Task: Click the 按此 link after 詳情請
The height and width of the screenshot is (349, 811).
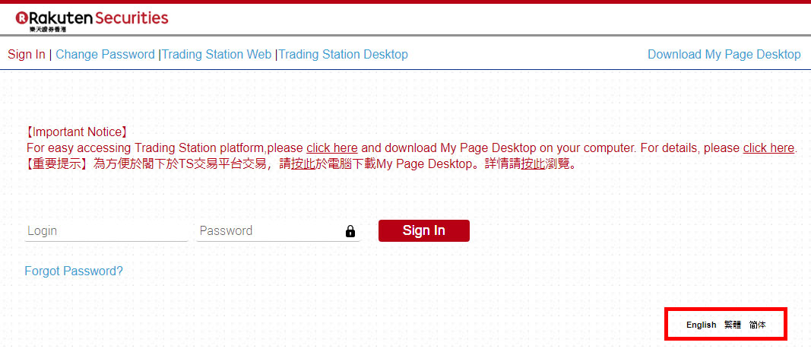Action: (x=533, y=164)
